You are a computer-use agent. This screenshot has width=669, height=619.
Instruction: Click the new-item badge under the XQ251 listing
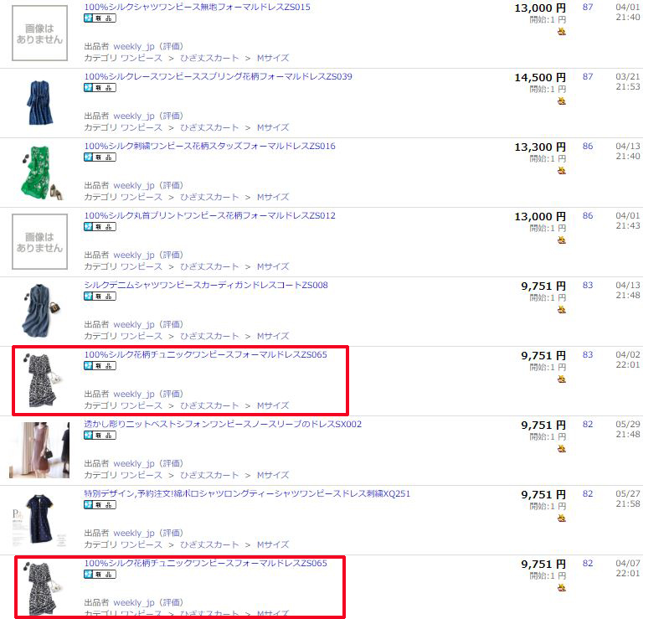tap(100, 504)
